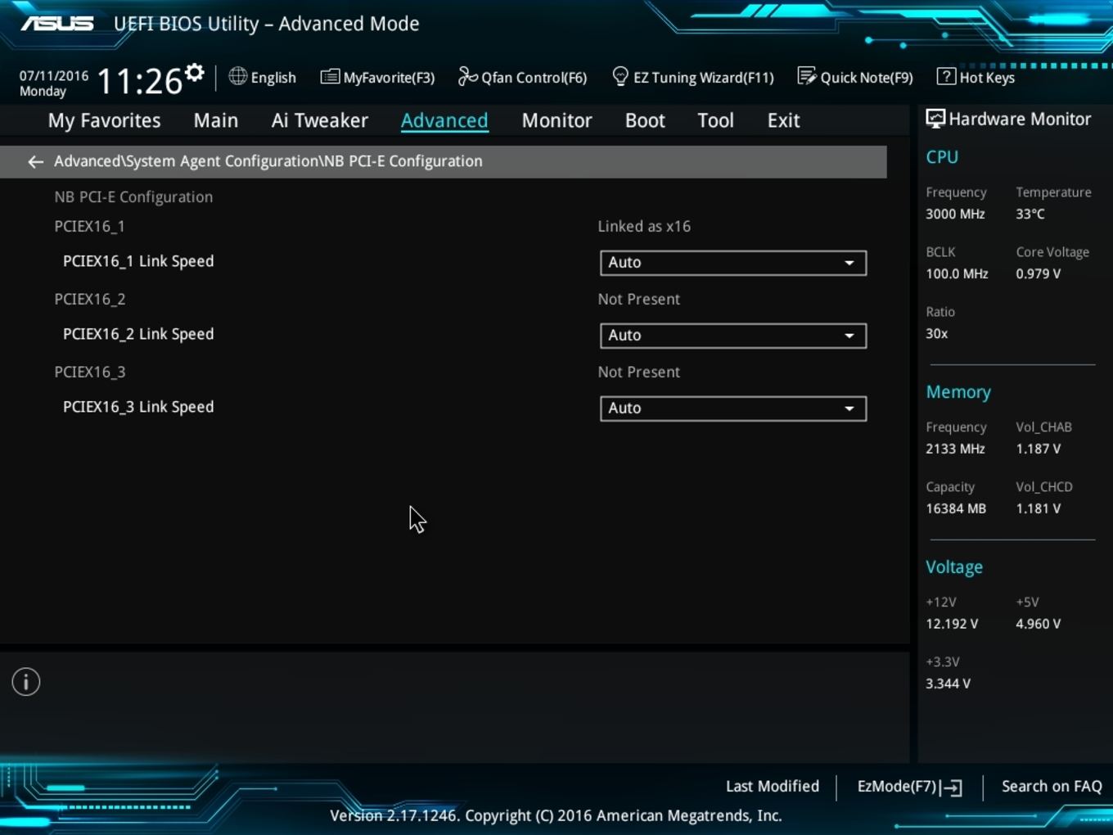Open the PCIEX16_3 Link Speed dropdown
Viewport: 1113px width, 835px height.
(733, 408)
